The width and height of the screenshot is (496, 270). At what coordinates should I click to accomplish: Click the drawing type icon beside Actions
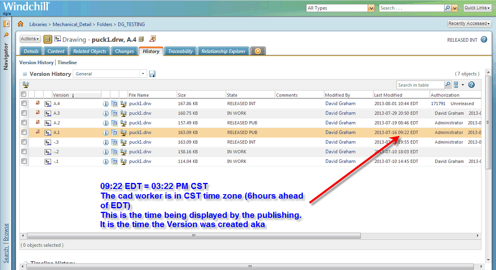tap(48, 39)
